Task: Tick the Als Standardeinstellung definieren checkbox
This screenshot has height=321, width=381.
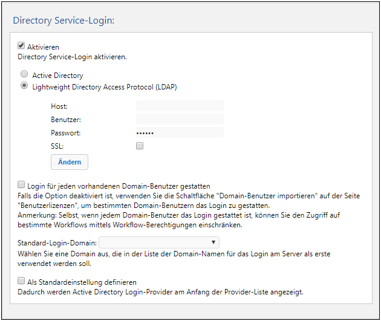Action: click(21, 281)
